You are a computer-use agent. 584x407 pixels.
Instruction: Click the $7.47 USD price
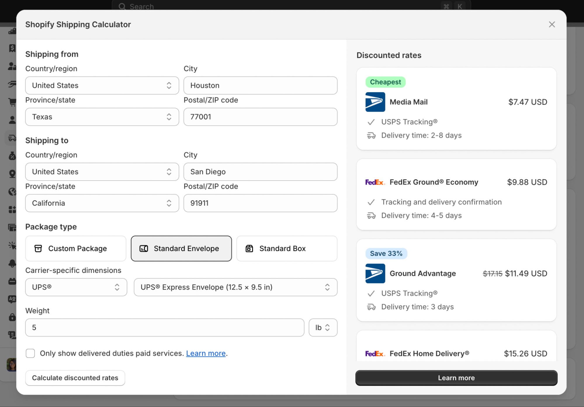coord(528,102)
